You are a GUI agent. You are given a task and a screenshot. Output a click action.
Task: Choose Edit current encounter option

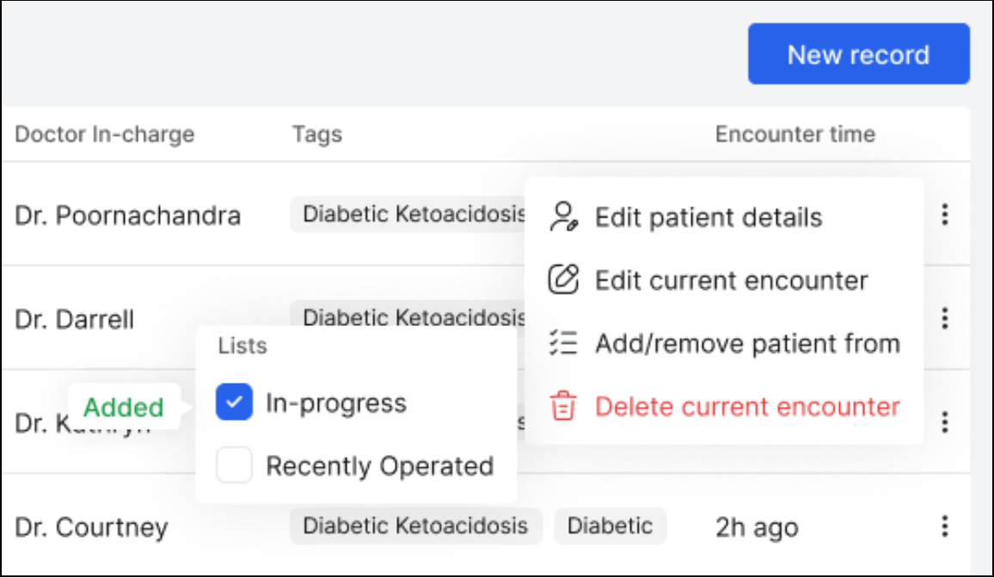(x=731, y=280)
